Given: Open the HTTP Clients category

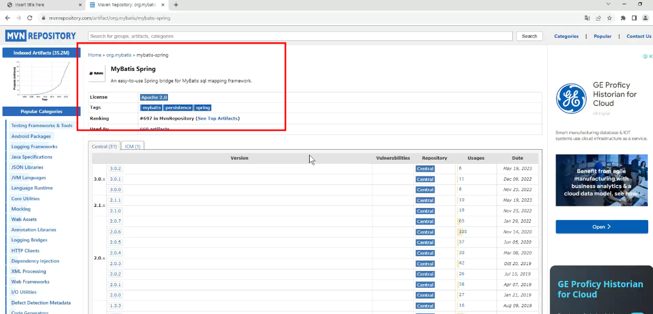Looking at the screenshot, I should pos(25,250).
